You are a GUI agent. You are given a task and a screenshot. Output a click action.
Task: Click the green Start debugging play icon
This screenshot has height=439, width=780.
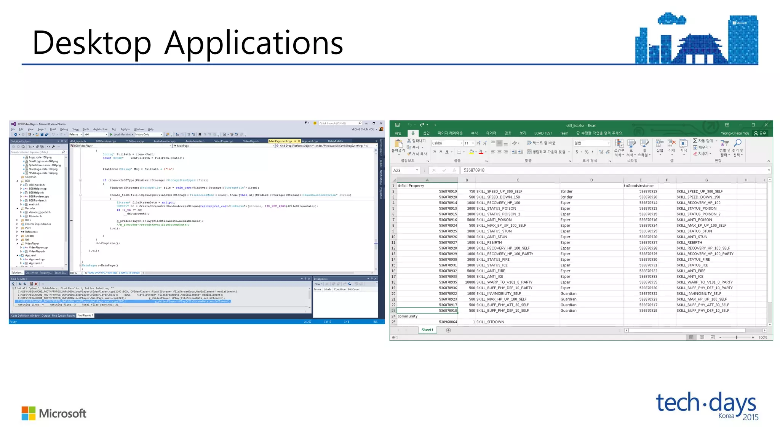click(111, 135)
